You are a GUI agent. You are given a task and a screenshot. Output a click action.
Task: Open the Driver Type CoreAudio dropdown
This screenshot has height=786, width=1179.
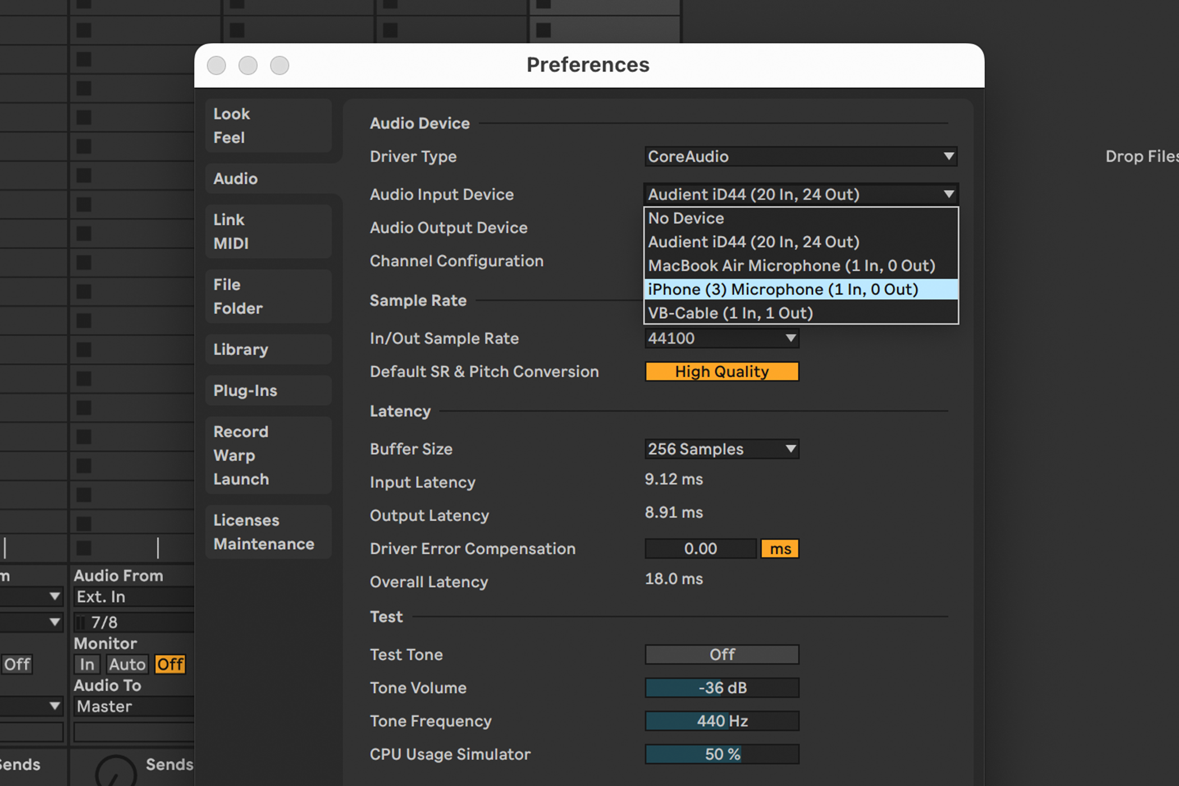[800, 157]
